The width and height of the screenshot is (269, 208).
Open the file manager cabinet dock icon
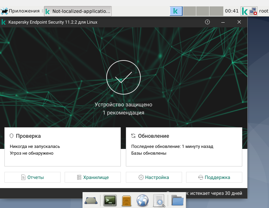click(127, 201)
